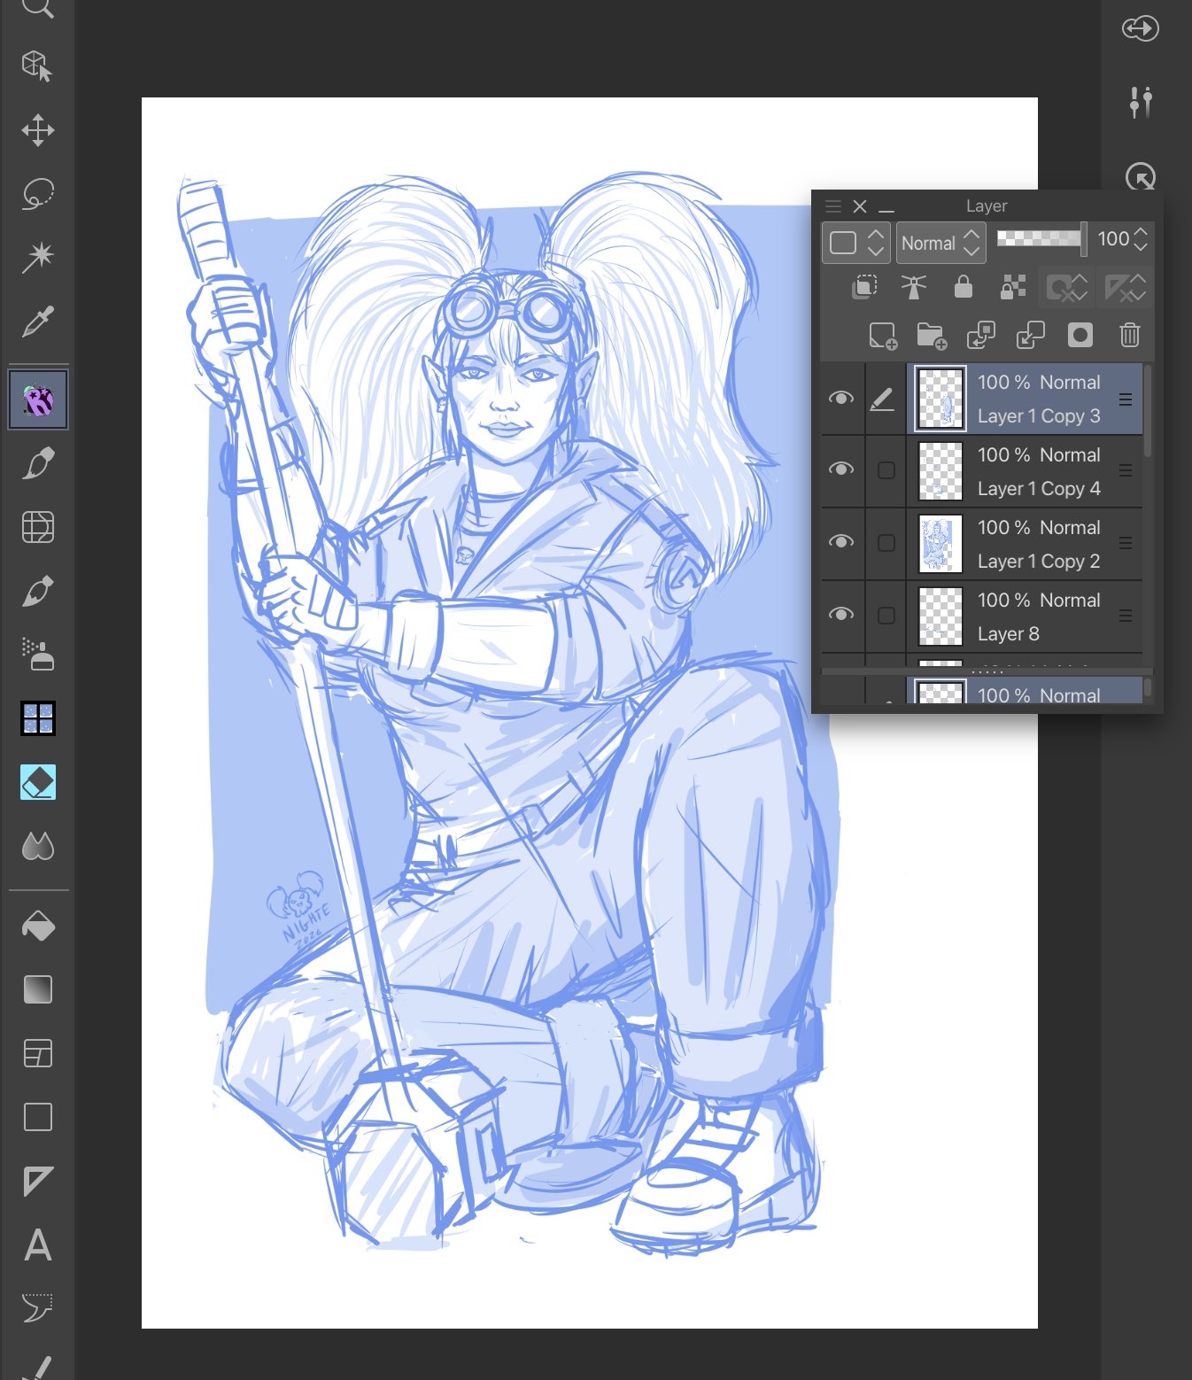Pick the Fill bucket tool

pyautogui.click(x=38, y=926)
